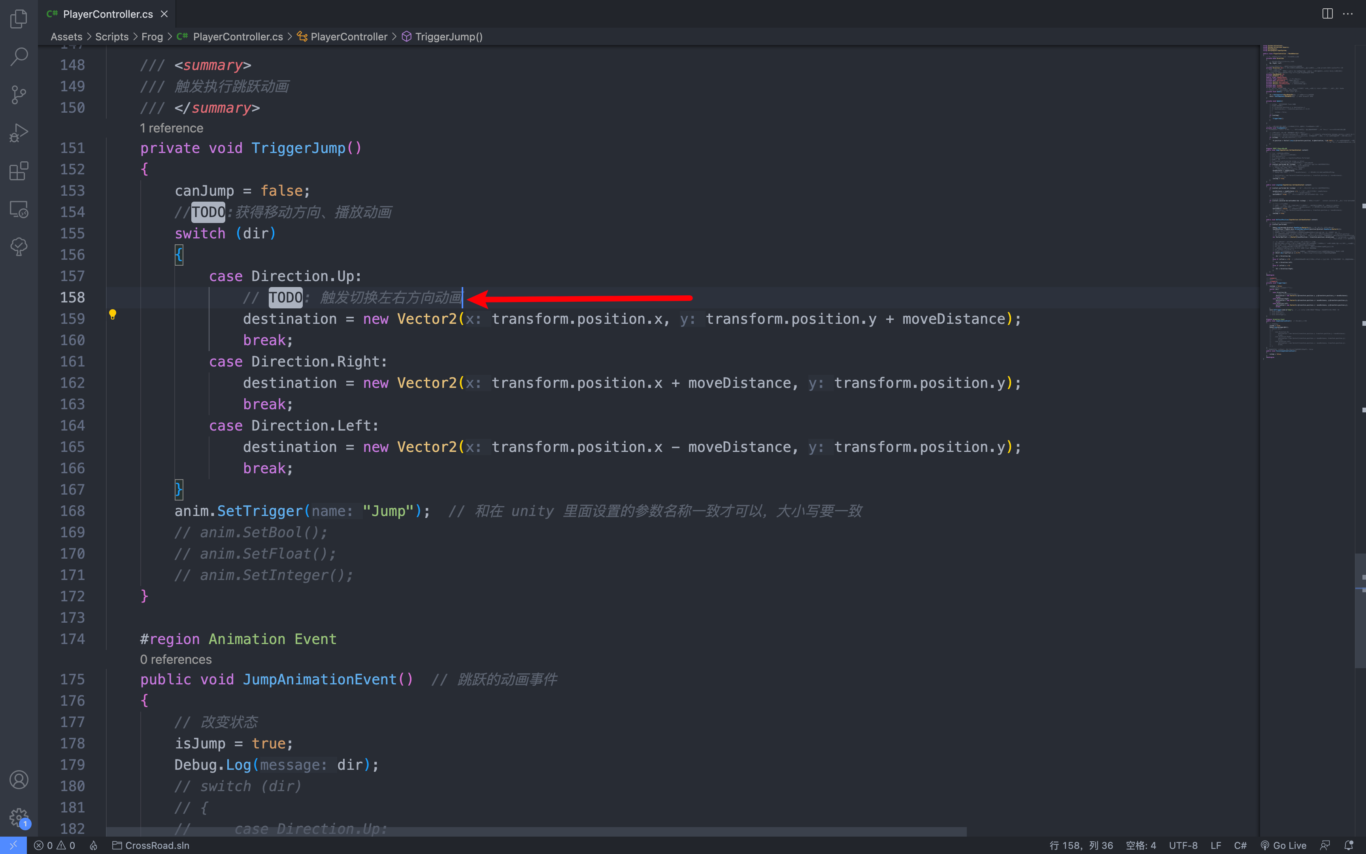1366x854 pixels.
Task: Open the Remote Explorer view
Action: click(x=19, y=209)
